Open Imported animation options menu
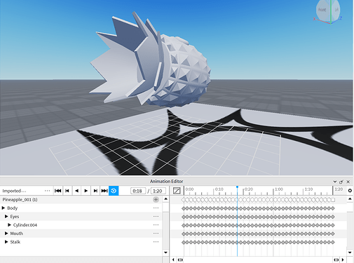The image size is (354, 263). coord(47,191)
